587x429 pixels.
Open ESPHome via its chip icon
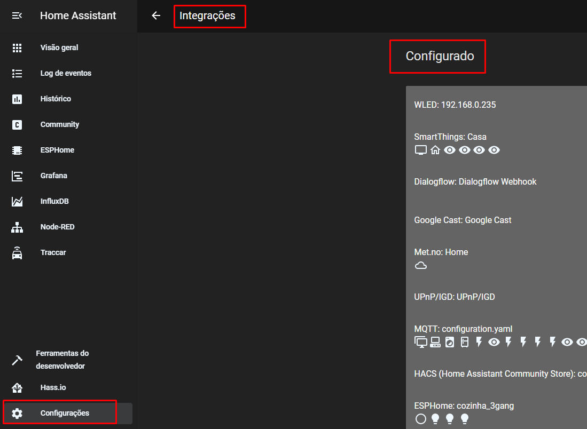tap(17, 150)
